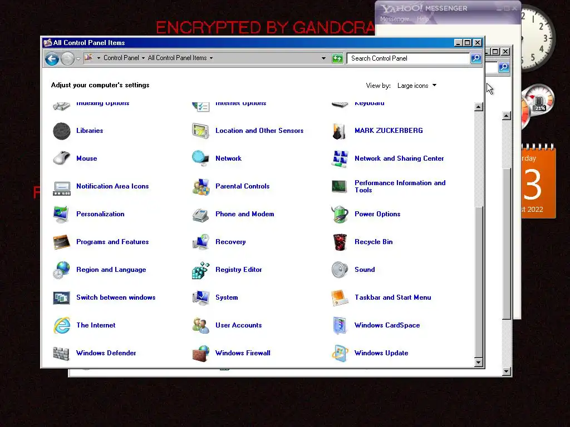Expand the arrow before Control Panel breadcrumb
This screenshot has height=427, width=570.
pos(99,58)
